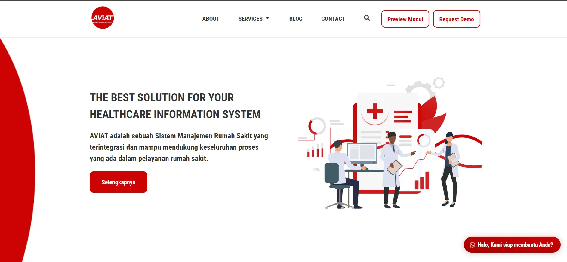Click the small outlined gear above the illustration

click(439, 83)
